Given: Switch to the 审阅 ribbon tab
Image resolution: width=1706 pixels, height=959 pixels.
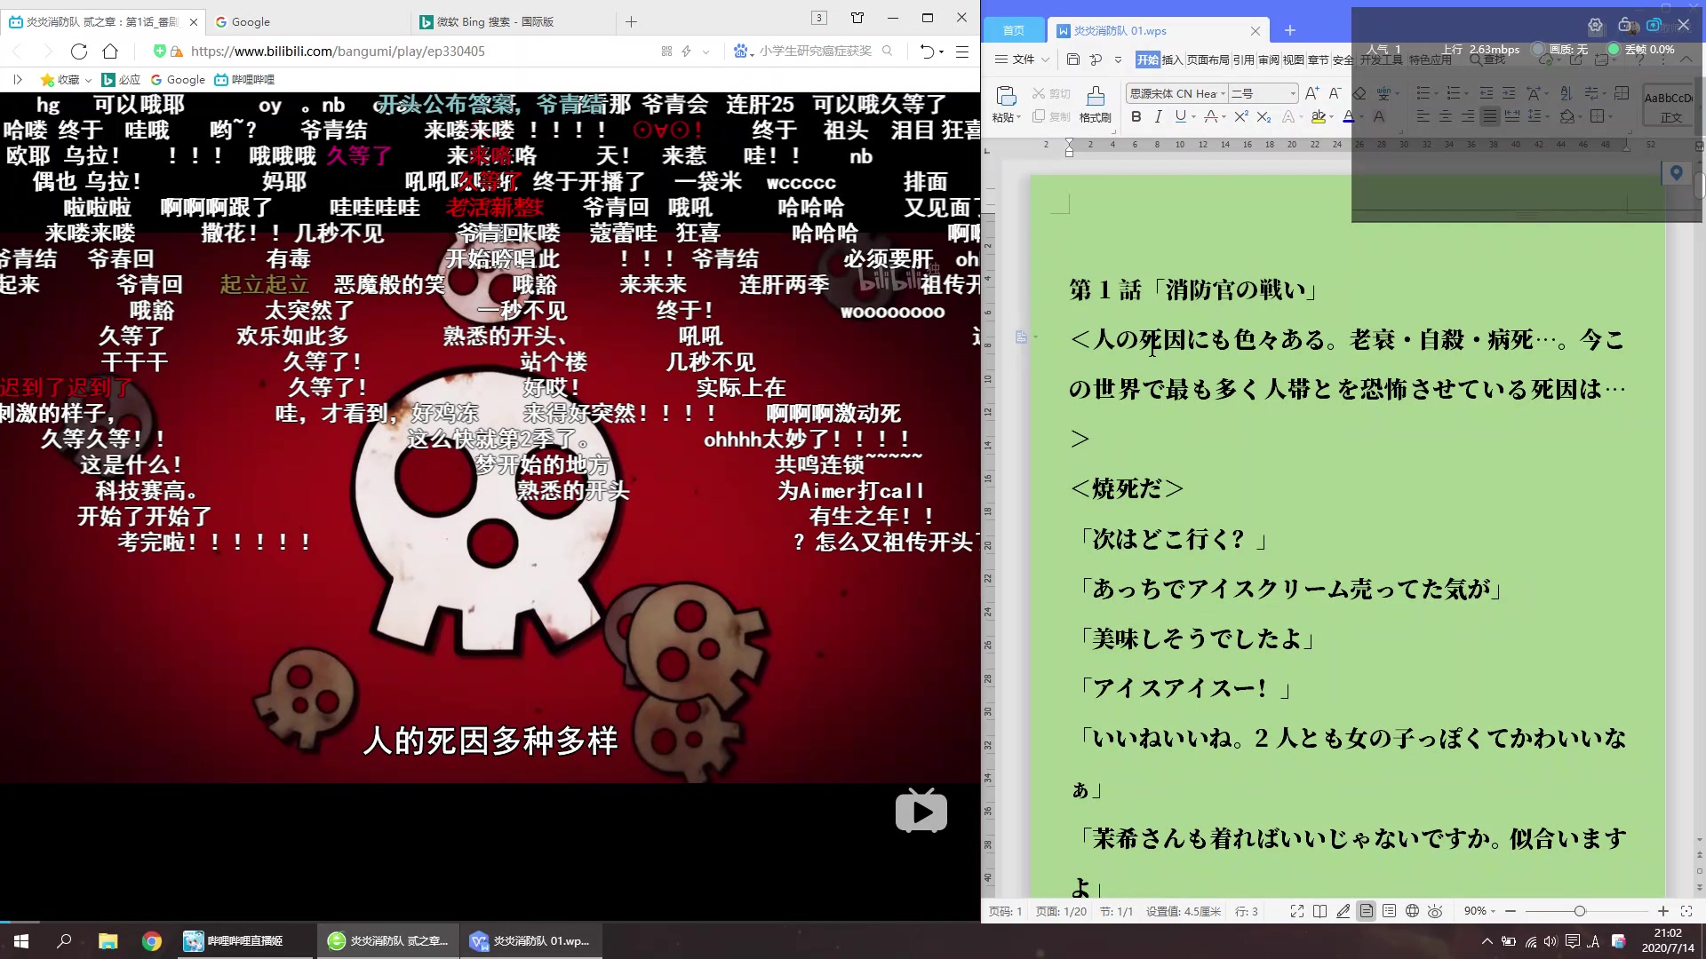Looking at the screenshot, I should [1268, 59].
